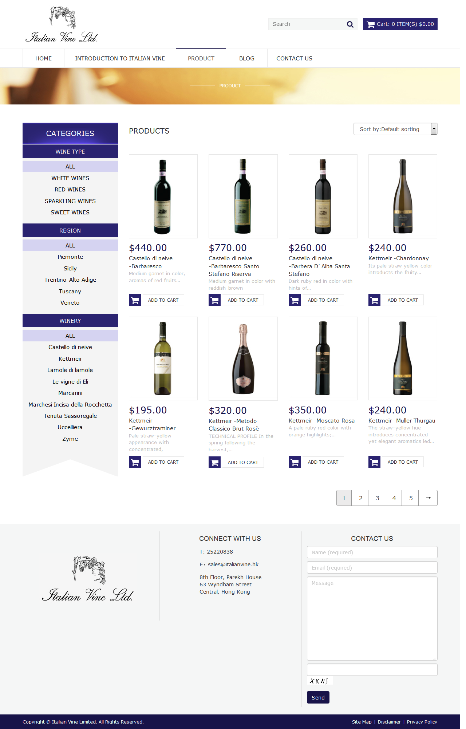Screen dimensions: 466x729
Task: Filter by RED WINES category
Action: pyautogui.click(x=70, y=190)
